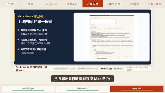165x93 pixels.
Task: Open the Intro tab
Action: [10, 4]
